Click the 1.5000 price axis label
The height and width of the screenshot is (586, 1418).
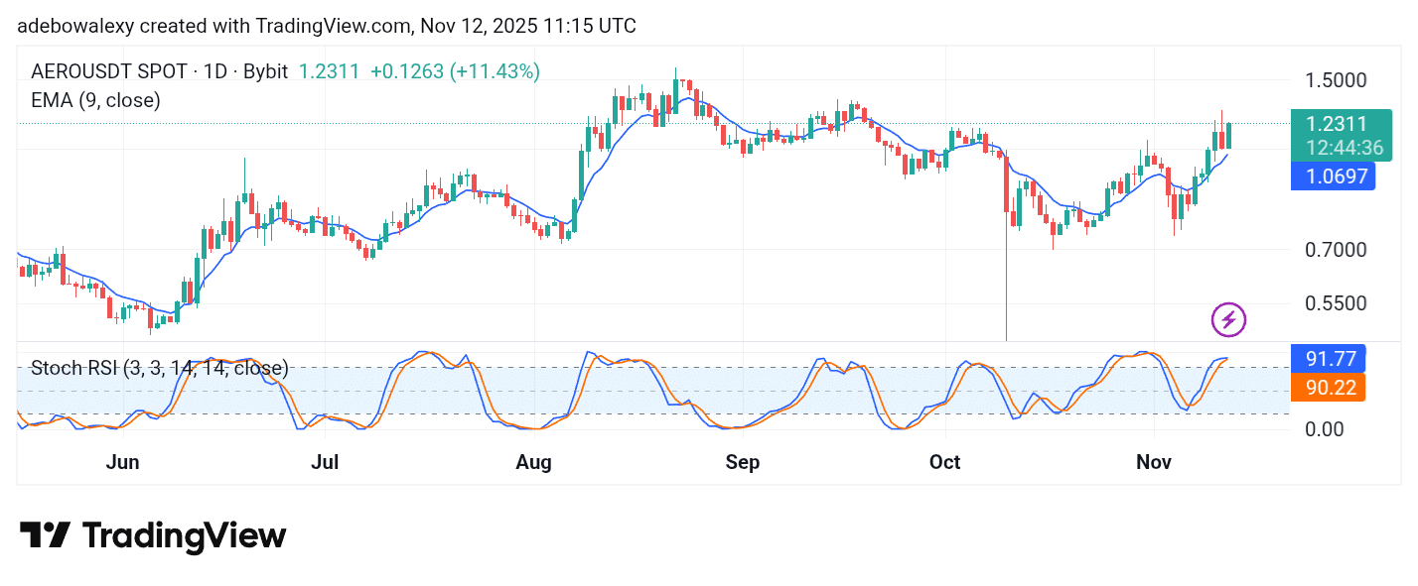click(x=1337, y=80)
